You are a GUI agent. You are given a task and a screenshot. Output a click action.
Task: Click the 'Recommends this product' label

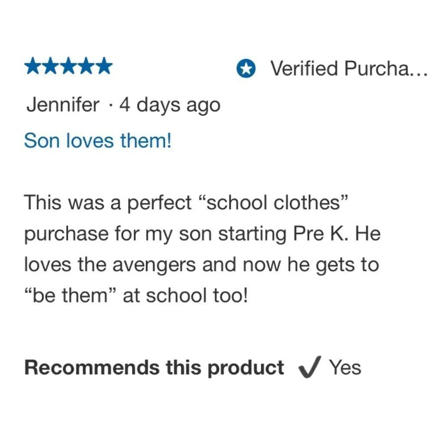tap(154, 368)
